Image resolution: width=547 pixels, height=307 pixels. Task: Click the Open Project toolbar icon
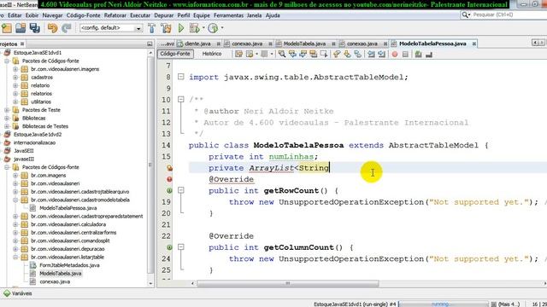click(21, 28)
